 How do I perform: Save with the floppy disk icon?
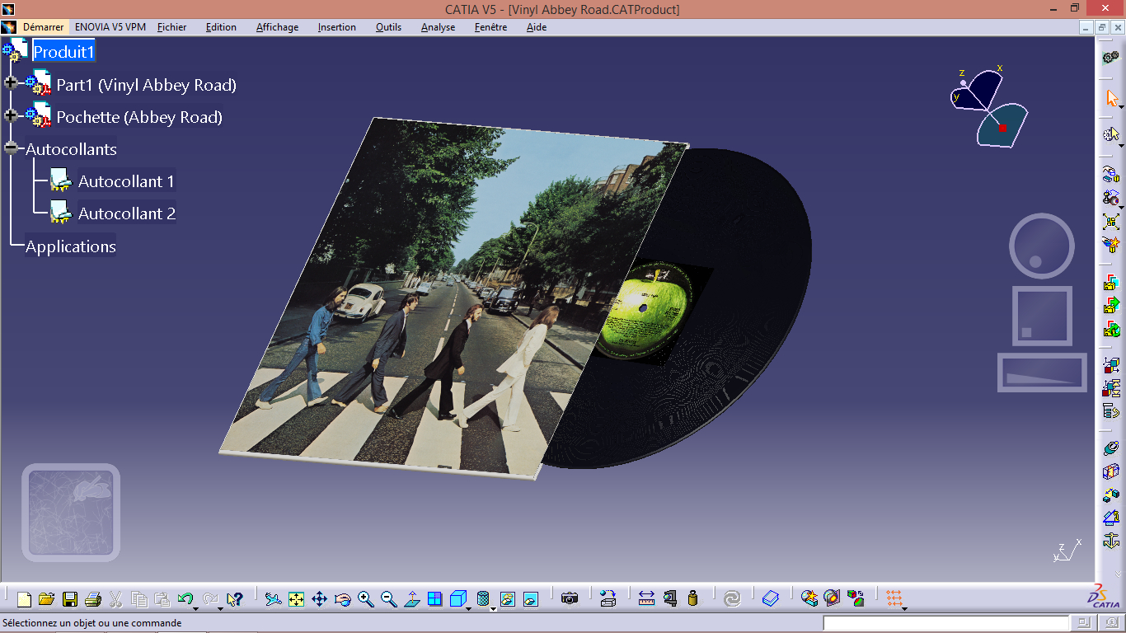click(x=70, y=599)
